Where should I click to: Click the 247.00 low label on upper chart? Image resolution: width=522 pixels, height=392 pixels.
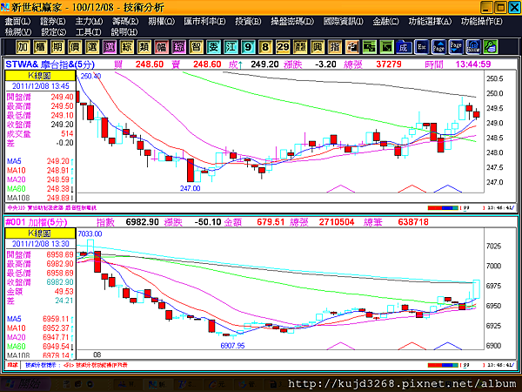(x=190, y=188)
